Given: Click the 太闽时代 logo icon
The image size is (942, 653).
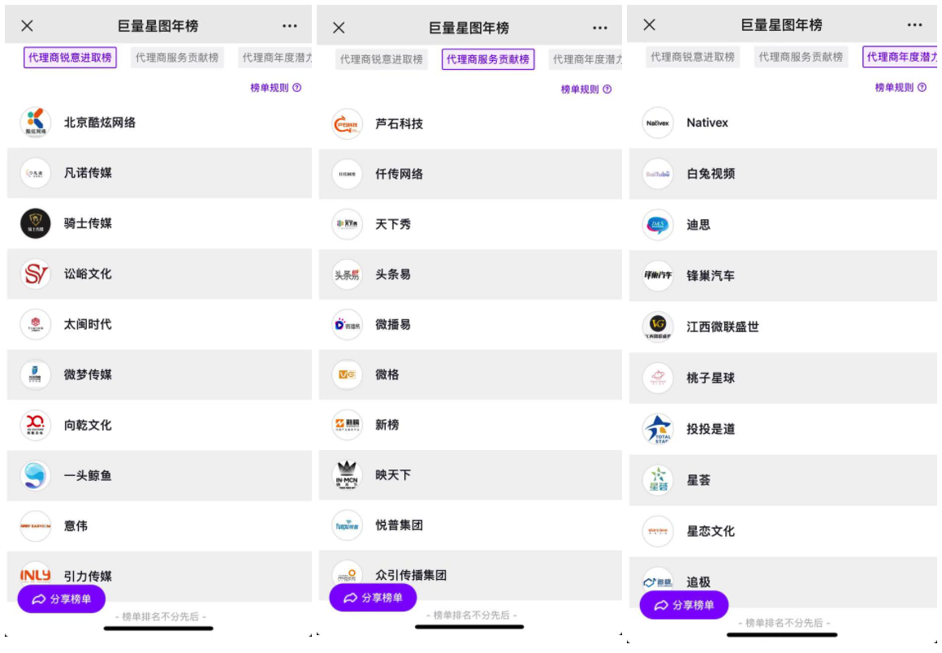Looking at the screenshot, I should (36, 324).
